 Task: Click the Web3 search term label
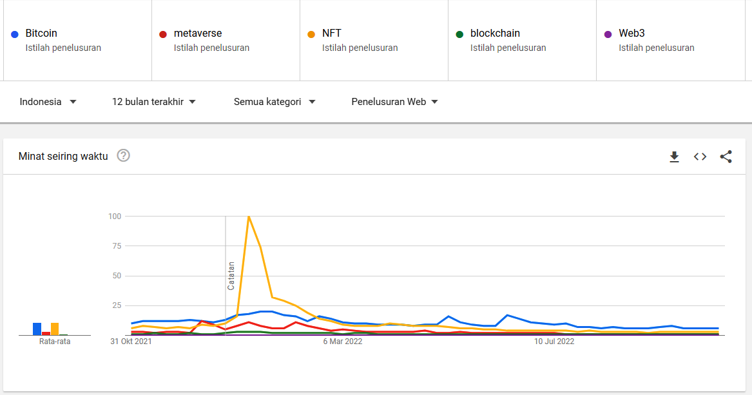pyautogui.click(x=631, y=33)
